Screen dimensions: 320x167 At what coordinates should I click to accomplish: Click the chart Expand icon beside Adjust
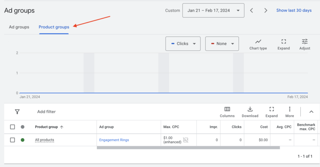pyautogui.click(x=283, y=42)
